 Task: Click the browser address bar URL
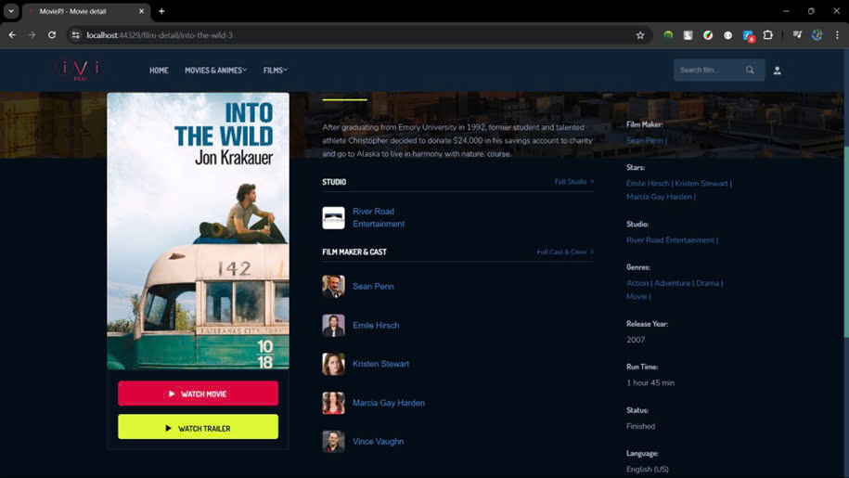[x=160, y=35]
